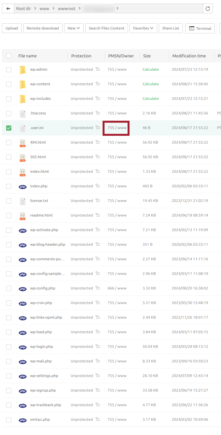Click the index.php PHP icon

23,186
